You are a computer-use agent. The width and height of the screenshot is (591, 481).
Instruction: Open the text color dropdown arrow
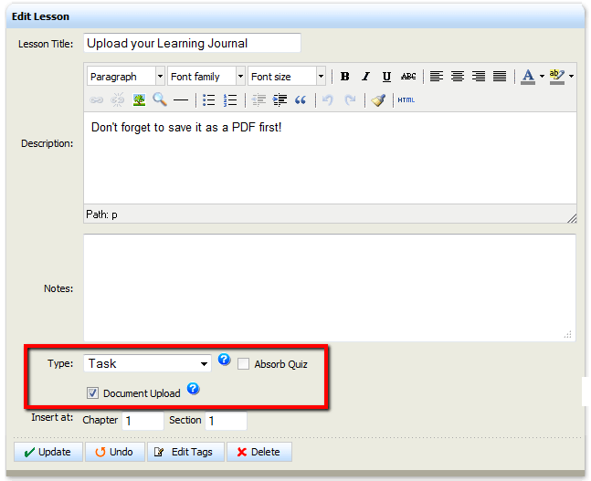tap(542, 77)
